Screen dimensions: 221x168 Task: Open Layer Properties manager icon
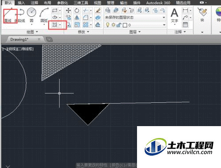(108, 10)
